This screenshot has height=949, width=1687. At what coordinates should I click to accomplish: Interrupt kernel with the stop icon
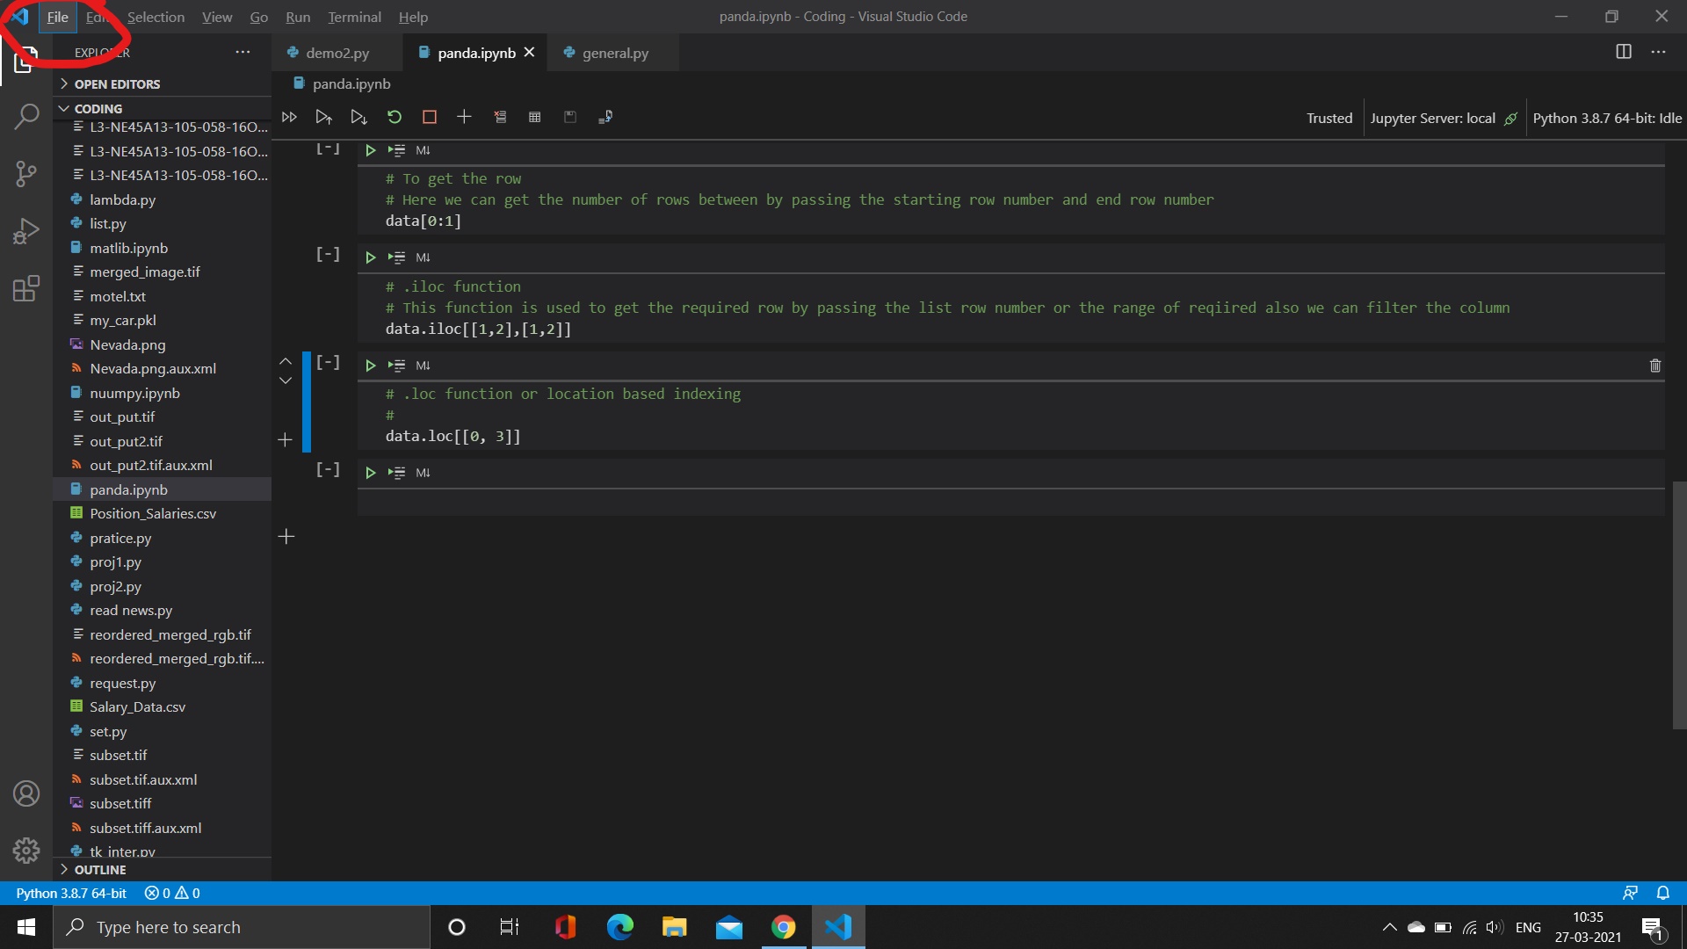pos(429,116)
